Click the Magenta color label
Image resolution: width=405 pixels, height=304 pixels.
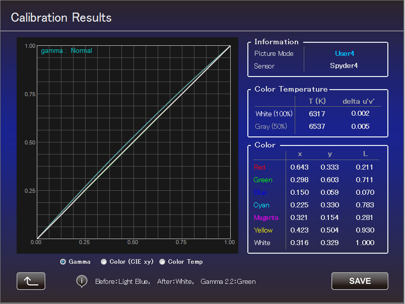pyautogui.click(x=266, y=217)
